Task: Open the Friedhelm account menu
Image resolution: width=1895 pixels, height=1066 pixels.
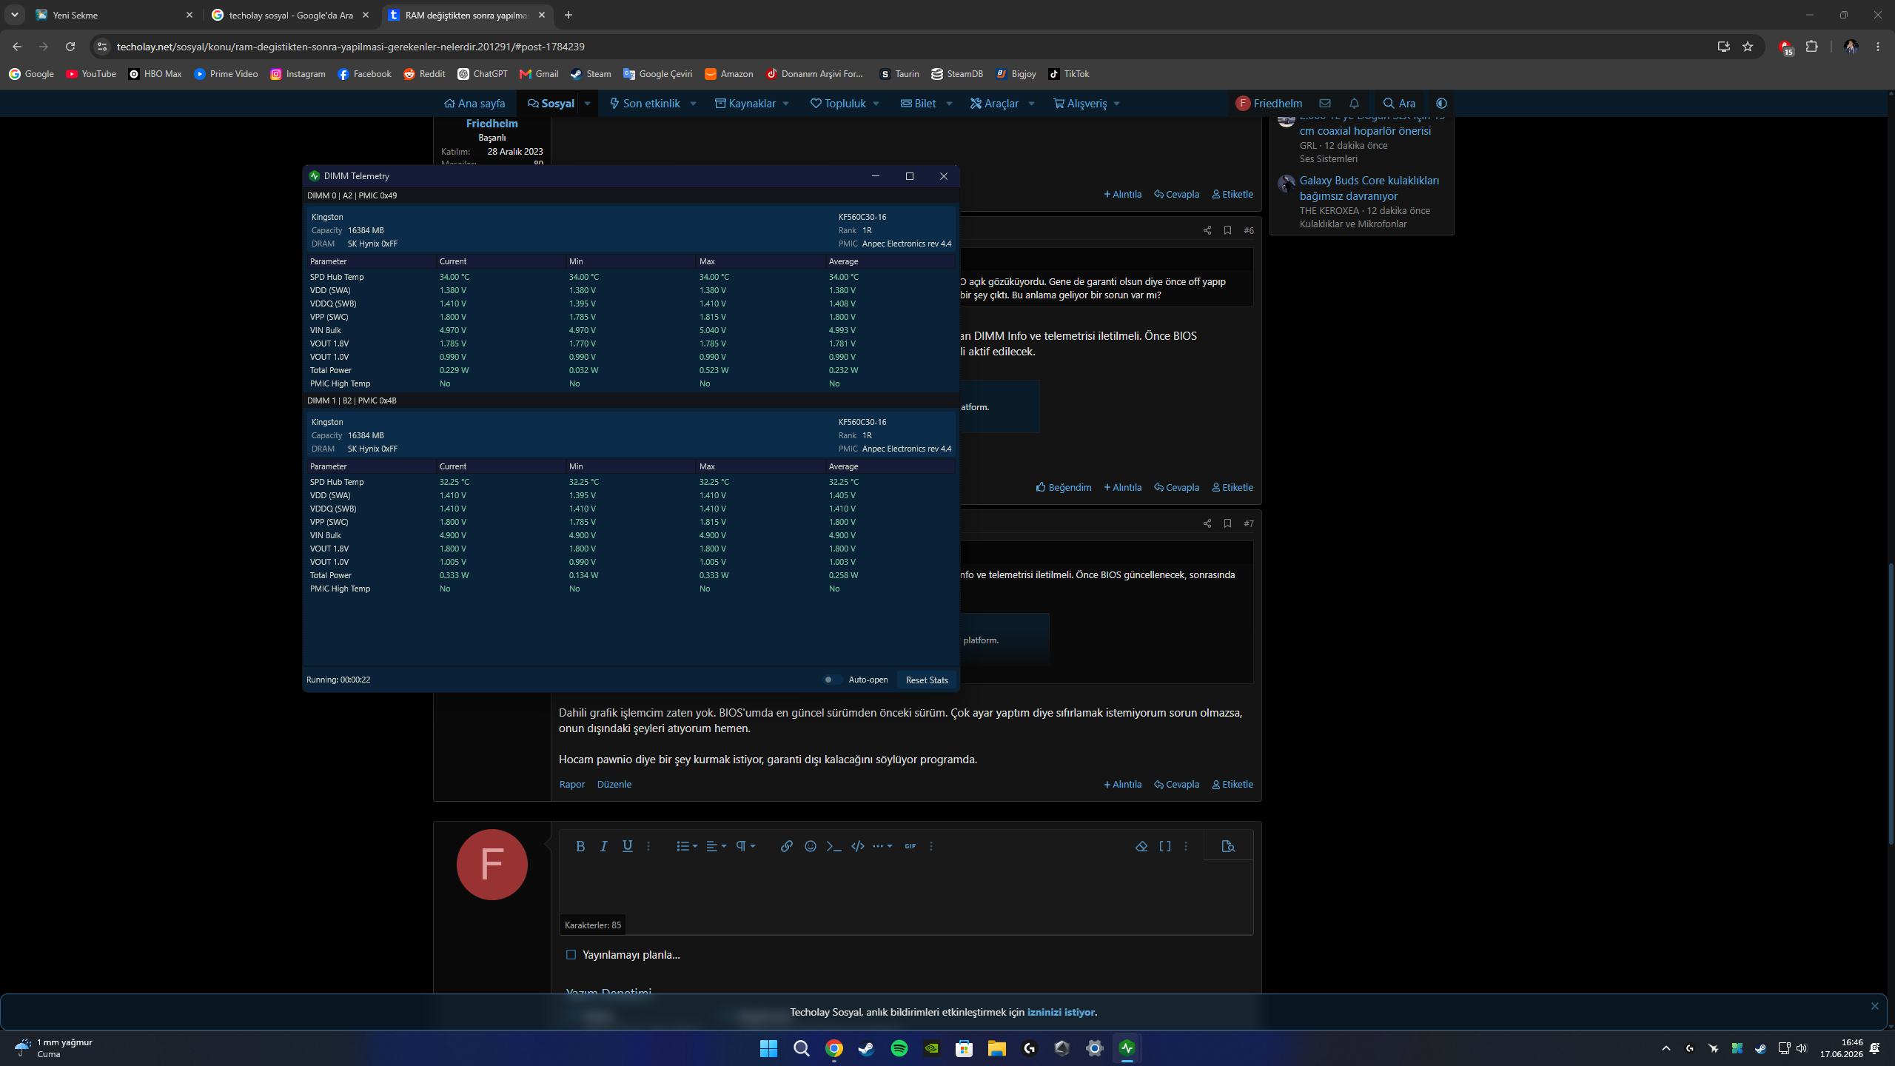Action: coord(1269,104)
